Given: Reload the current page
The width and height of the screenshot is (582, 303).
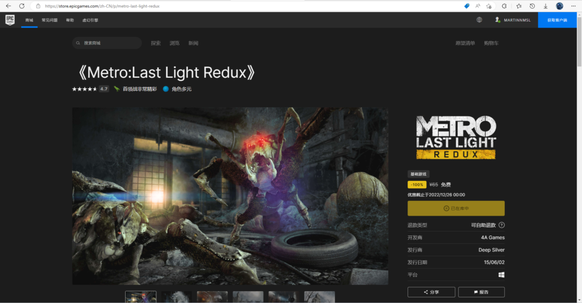Looking at the screenshot, I should 22,6.
